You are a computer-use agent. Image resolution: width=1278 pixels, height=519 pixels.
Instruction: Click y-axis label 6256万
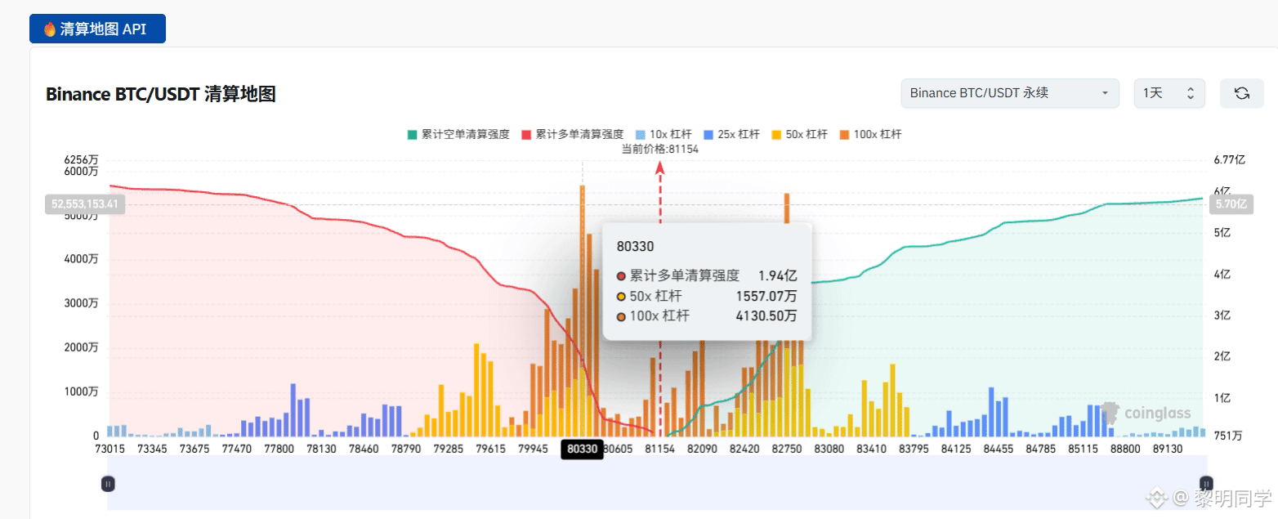point(81,160)
